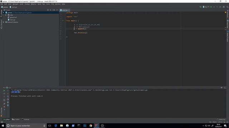Open the VCS menu
Image resolution: width=229 pixels, height=128 pixels.
coord(53,4)
